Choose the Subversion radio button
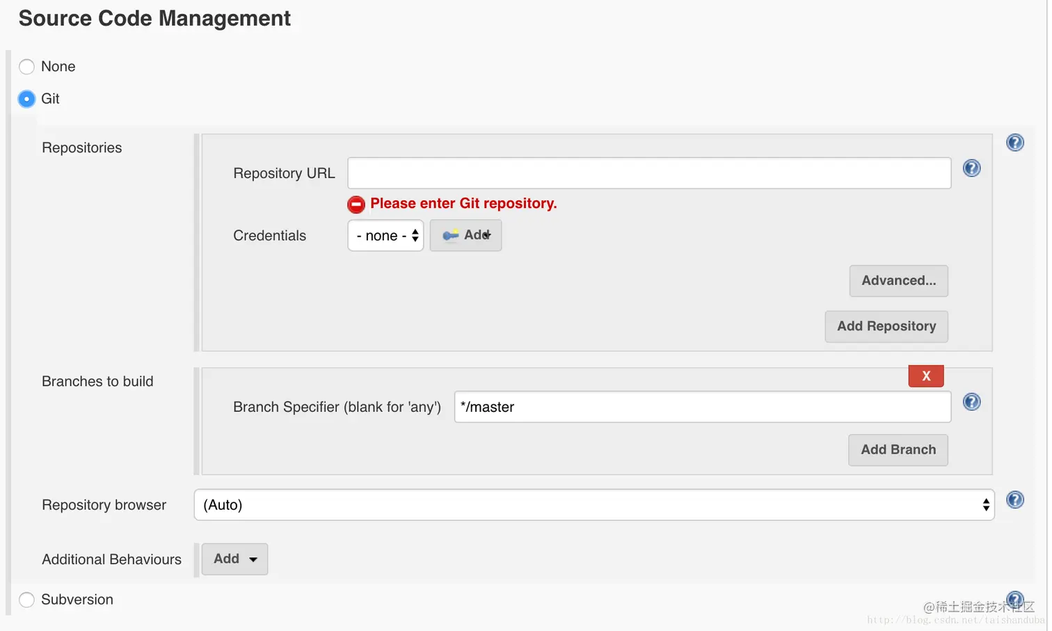The width and height of the screenshot is (1052, 631). click(x=26, y=600)
